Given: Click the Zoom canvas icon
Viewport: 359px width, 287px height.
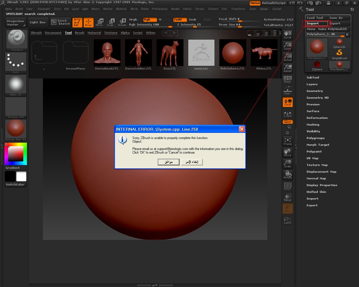Looking at the screenshot, I should tap(287, 46).
